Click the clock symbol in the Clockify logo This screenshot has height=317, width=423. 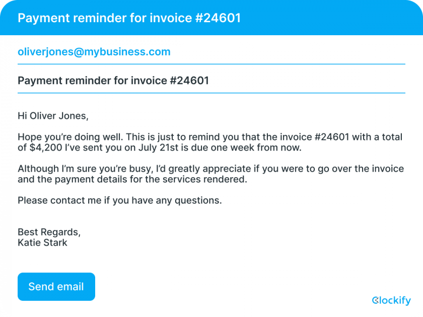376,300
